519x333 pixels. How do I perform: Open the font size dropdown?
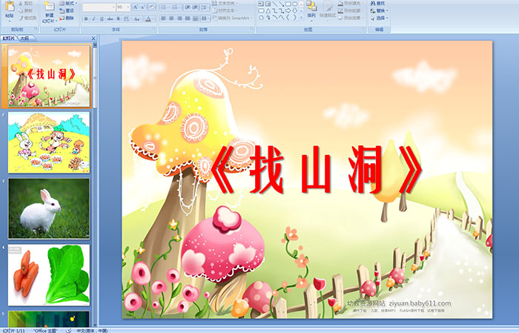pyautogui.click(x=128, y=7)
